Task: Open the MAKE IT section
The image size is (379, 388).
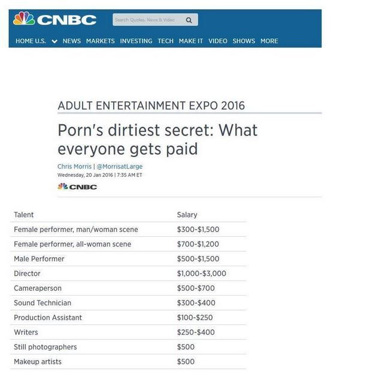Action: [191, 41]
